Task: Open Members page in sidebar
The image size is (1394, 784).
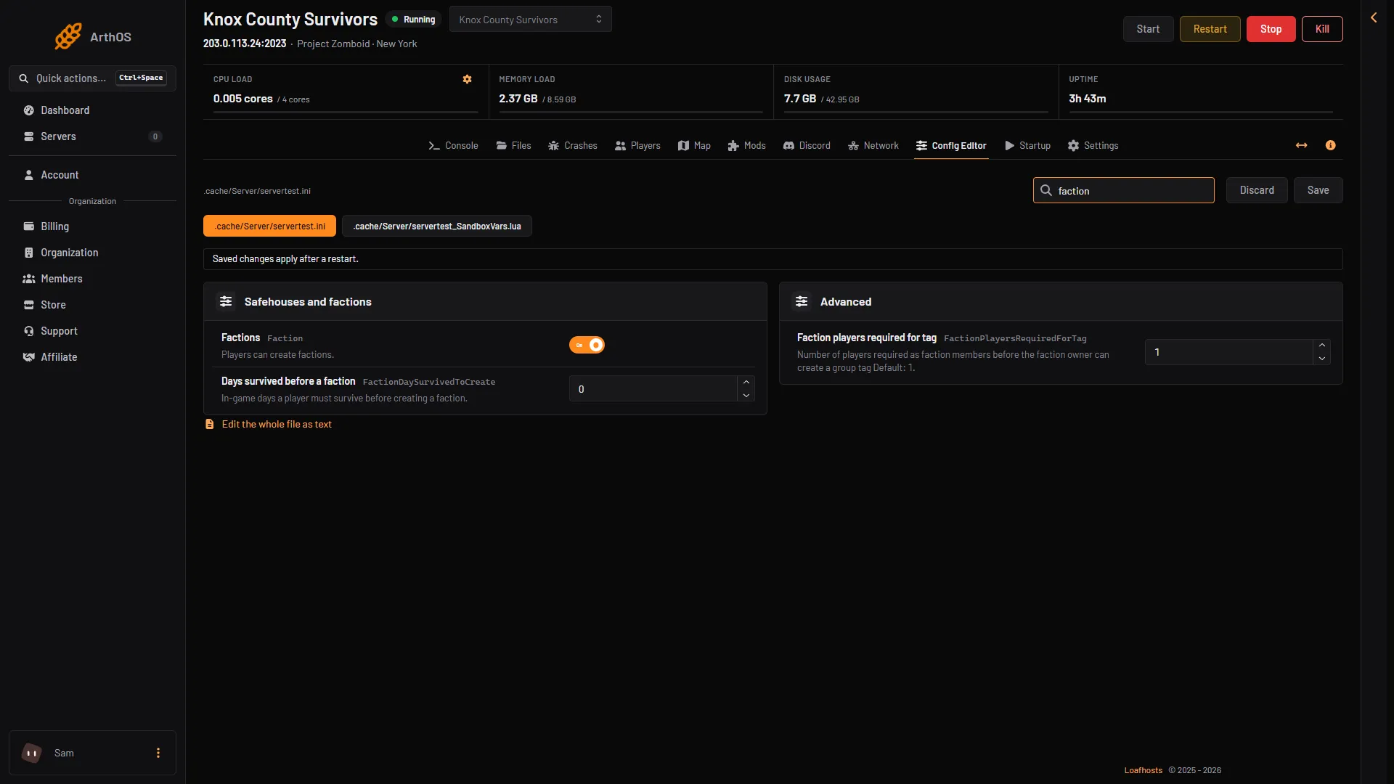Action: coord(92,279)
